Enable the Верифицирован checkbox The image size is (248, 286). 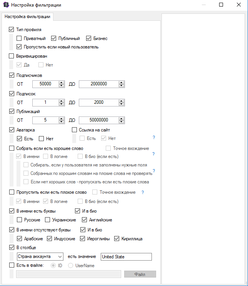11,56
